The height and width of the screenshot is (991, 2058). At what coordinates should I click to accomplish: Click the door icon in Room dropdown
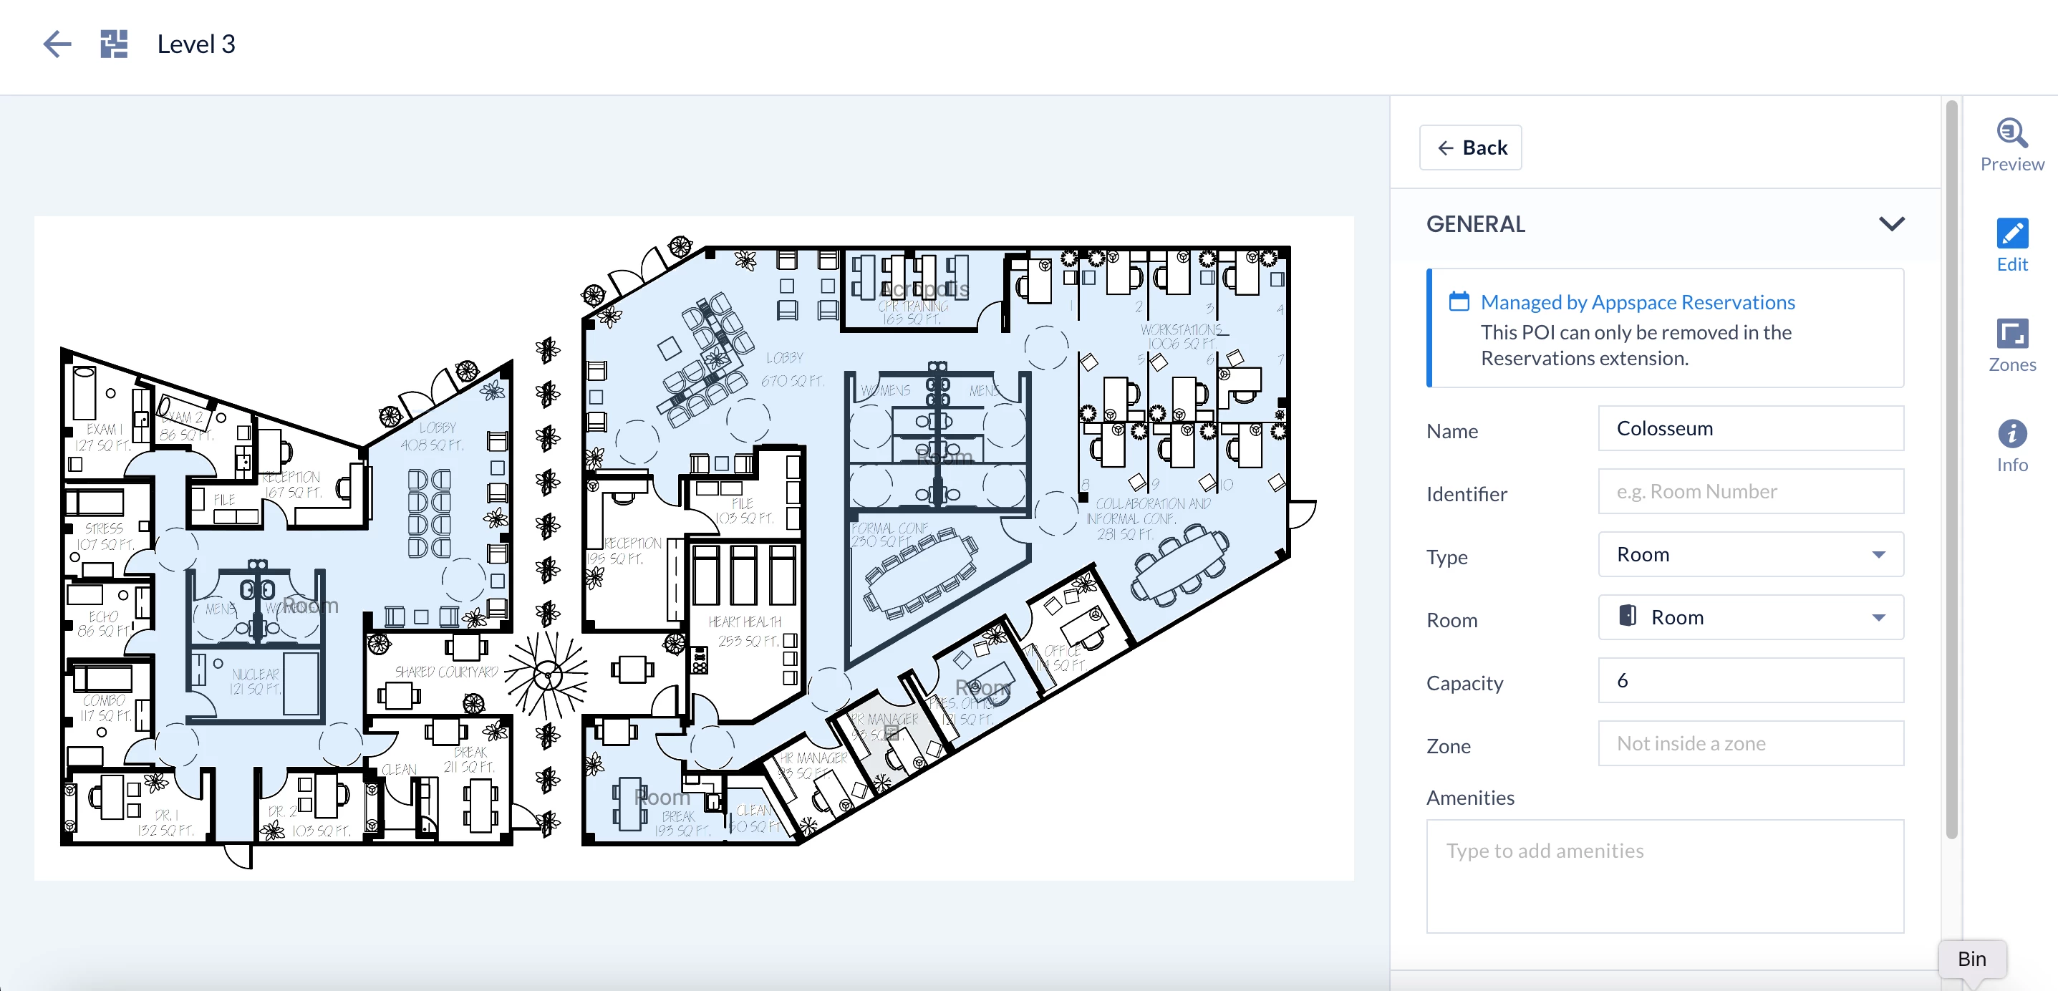point(1627,617)
